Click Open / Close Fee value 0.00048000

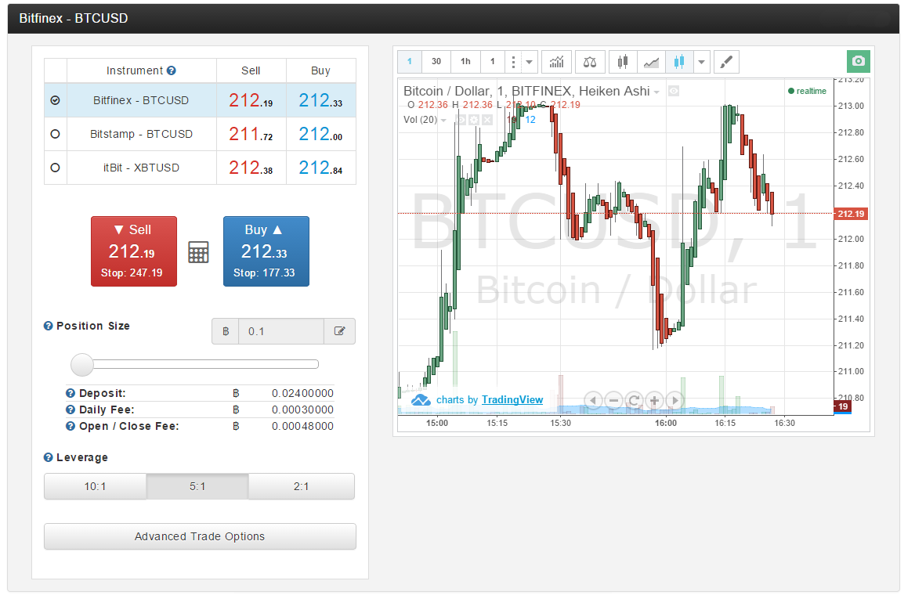coord(302,427)
